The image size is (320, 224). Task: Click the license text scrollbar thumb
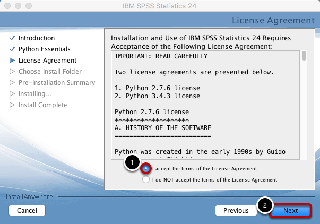pyautogui.click(x=304, y=56)
